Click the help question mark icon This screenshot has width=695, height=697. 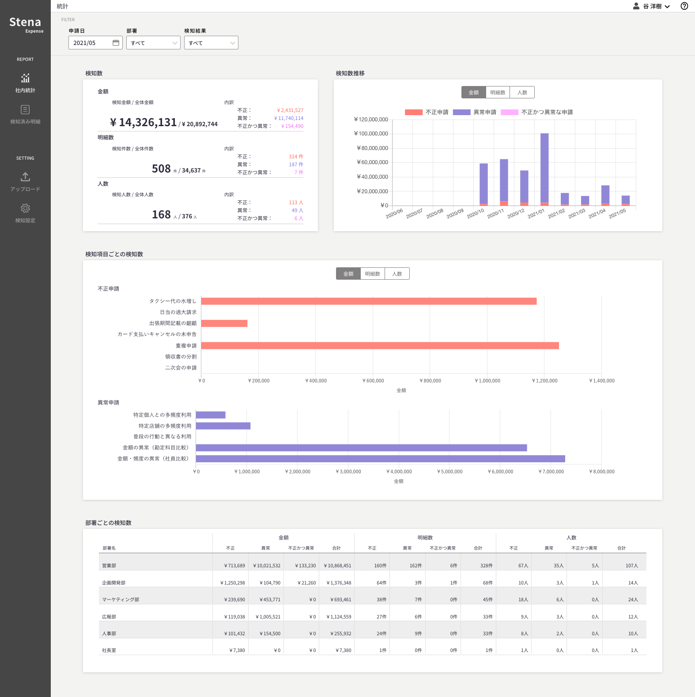(684, 6)
